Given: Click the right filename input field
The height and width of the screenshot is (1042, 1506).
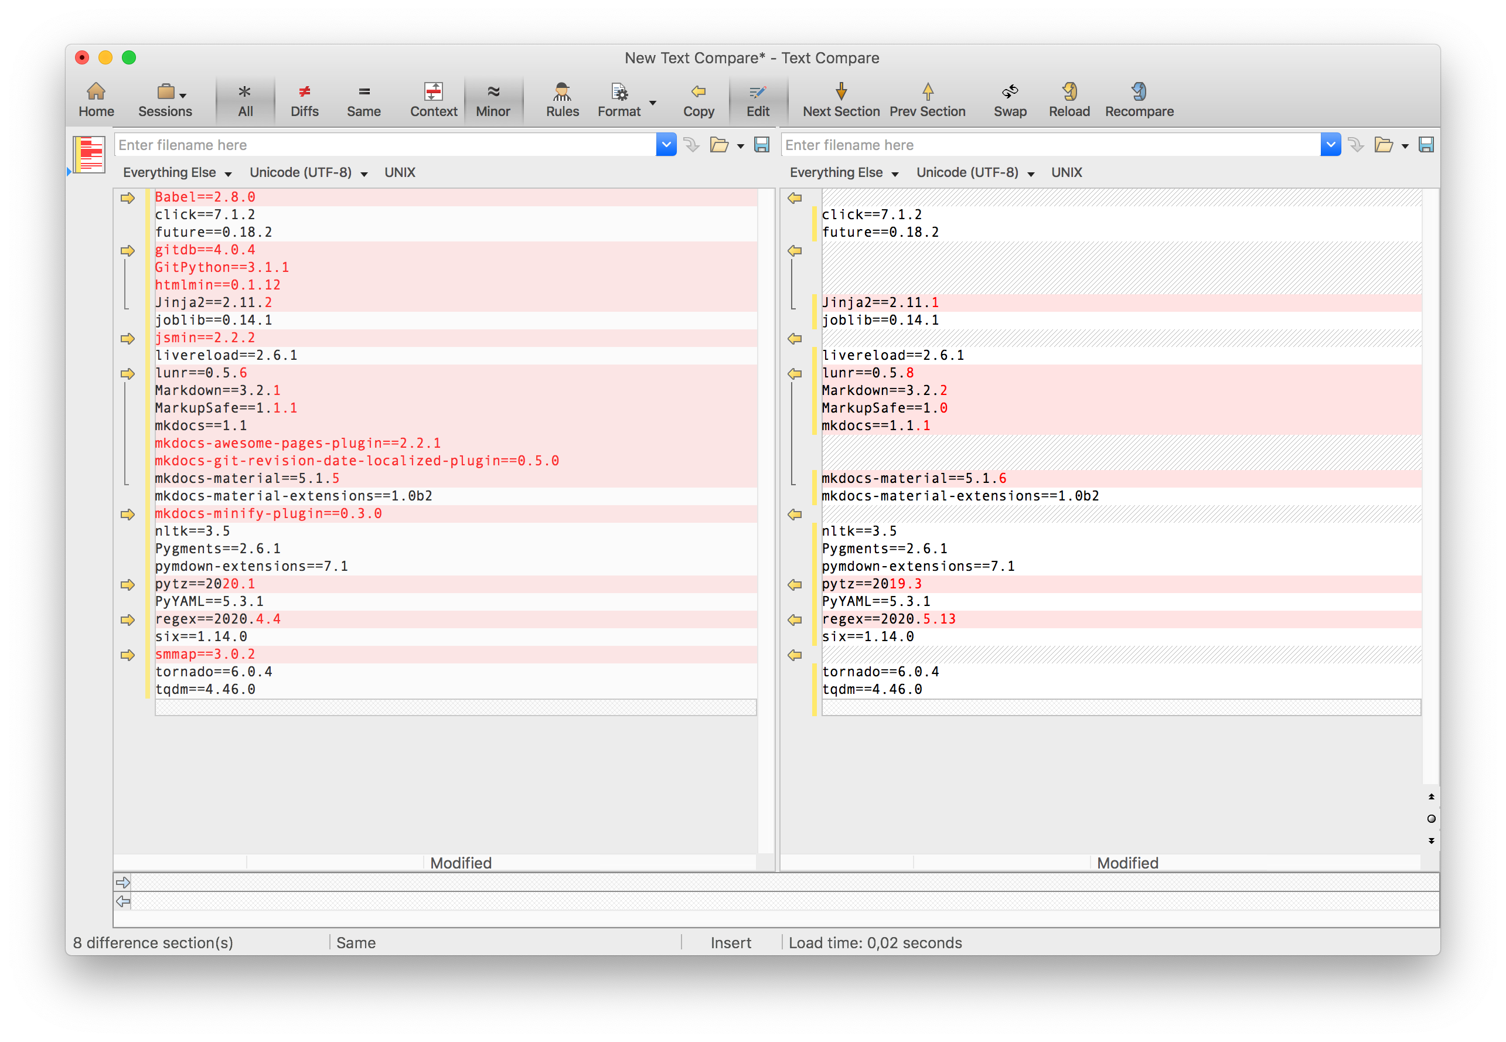Looking at the screenshot, I should click(x=1051, y=145).
